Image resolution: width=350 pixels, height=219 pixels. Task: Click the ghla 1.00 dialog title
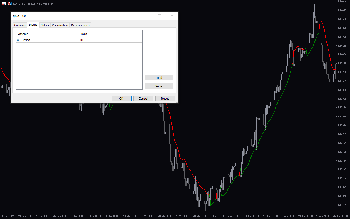19,16
